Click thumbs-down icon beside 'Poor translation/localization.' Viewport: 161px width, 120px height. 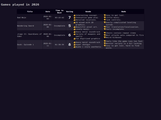pos(105,27)
